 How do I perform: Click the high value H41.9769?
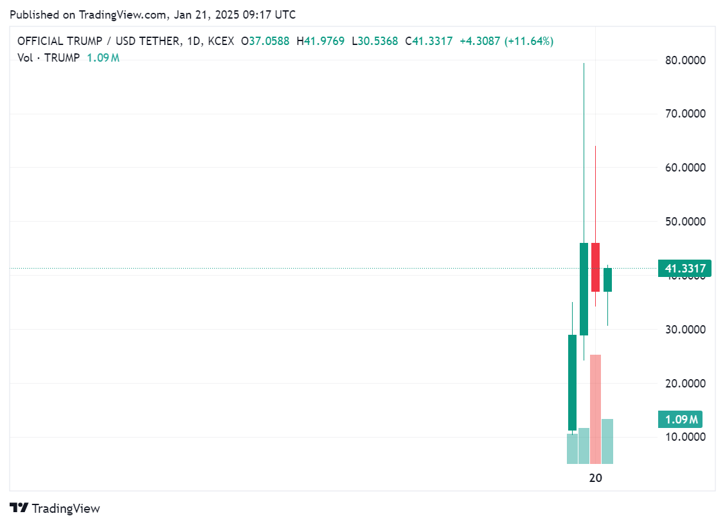click(x=320, y=41)
